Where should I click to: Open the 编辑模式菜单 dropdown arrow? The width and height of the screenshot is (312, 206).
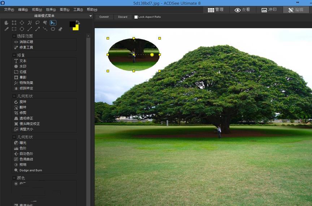click(91, 16)
